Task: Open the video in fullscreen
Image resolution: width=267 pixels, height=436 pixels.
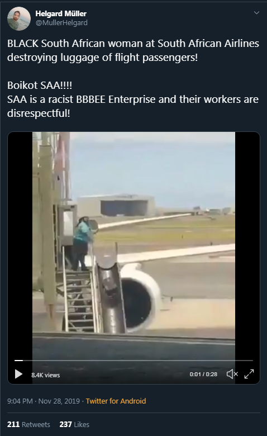Action: pyautogui.click(x=249, y=374)
